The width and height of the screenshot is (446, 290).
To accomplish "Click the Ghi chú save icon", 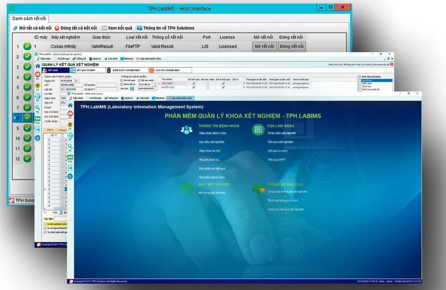I will [132, 88].
